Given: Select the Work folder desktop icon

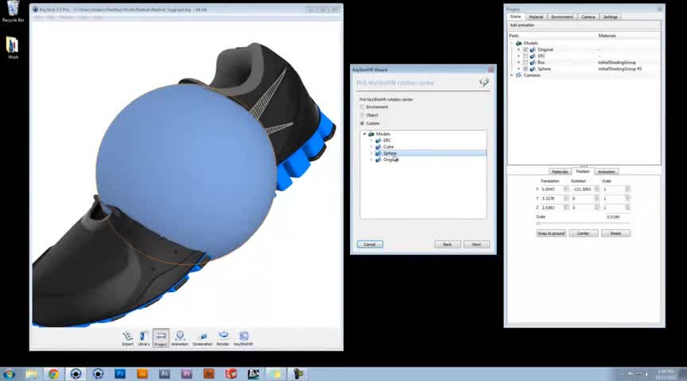Looking at the screenshot, I should [x=14, y=48].
